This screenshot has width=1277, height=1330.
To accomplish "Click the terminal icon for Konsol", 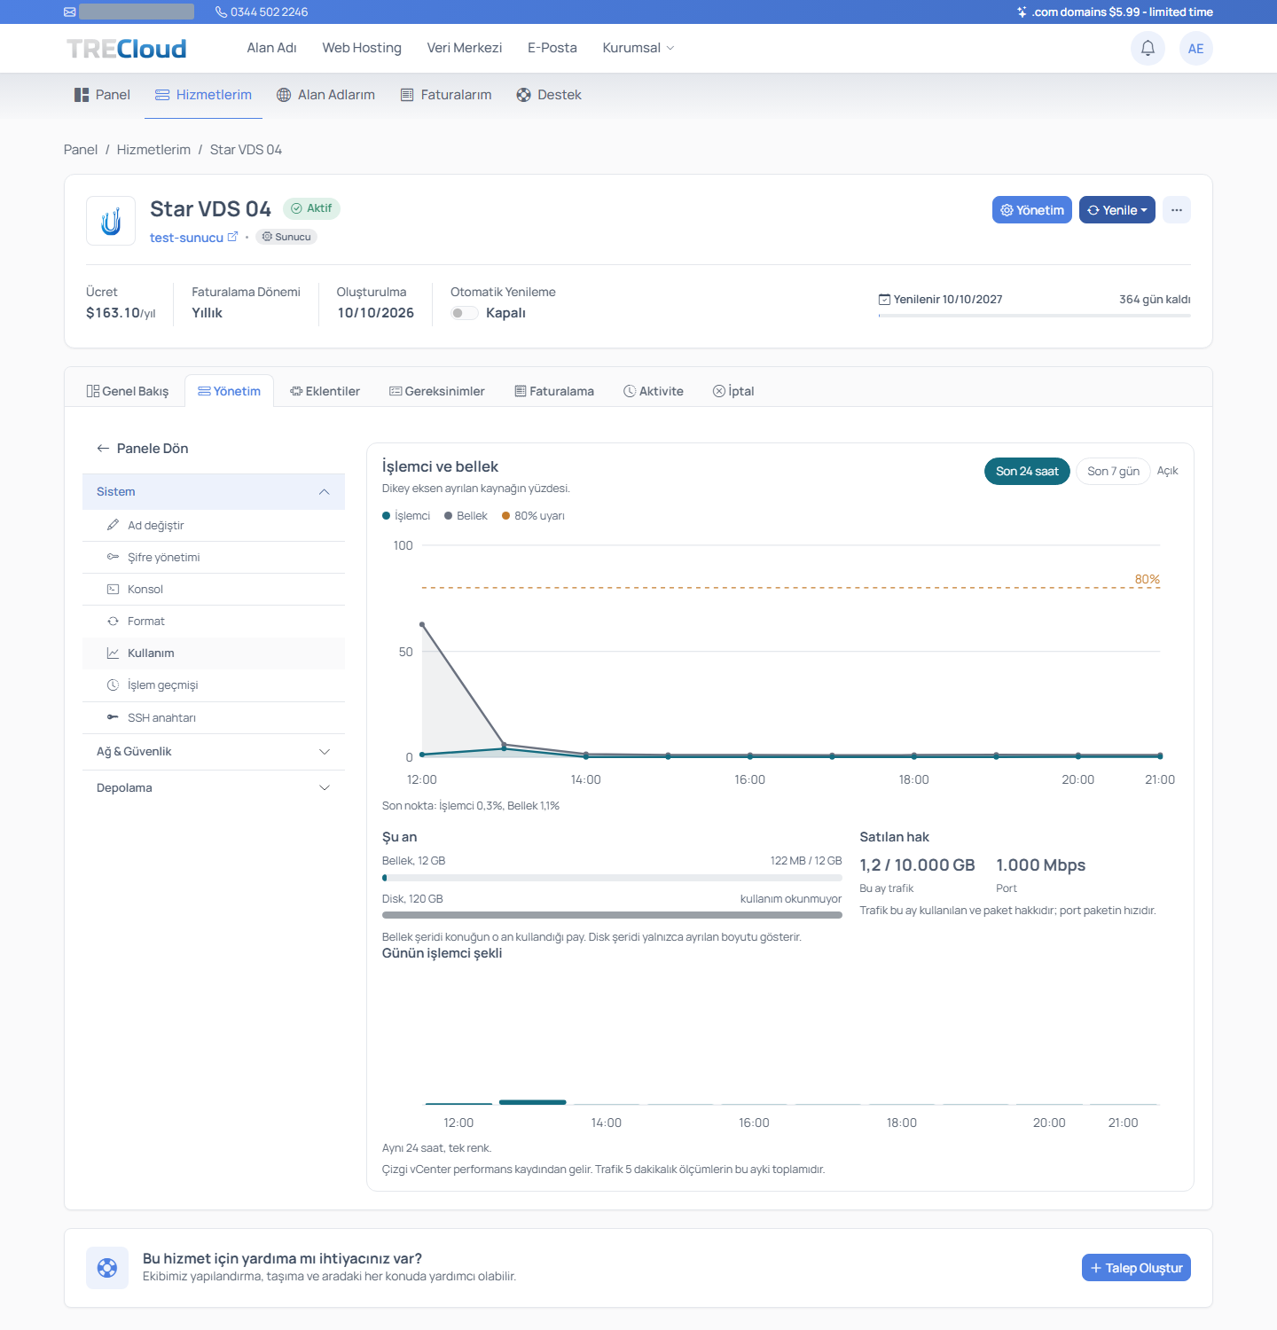I will click(x=113, y=589).
